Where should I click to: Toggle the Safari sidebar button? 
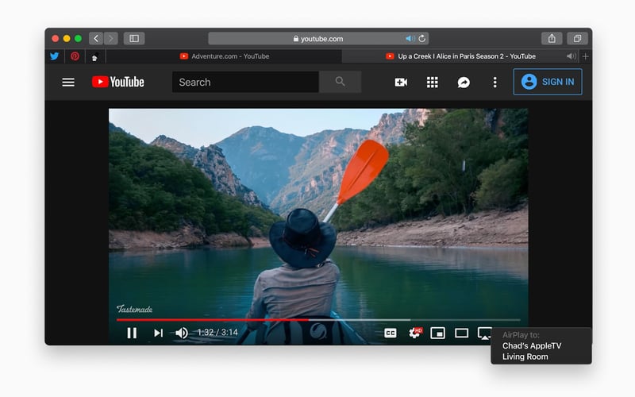tap(134, 38)
